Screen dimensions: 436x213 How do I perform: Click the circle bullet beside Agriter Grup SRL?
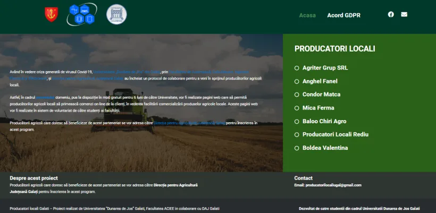coord(297,68)
